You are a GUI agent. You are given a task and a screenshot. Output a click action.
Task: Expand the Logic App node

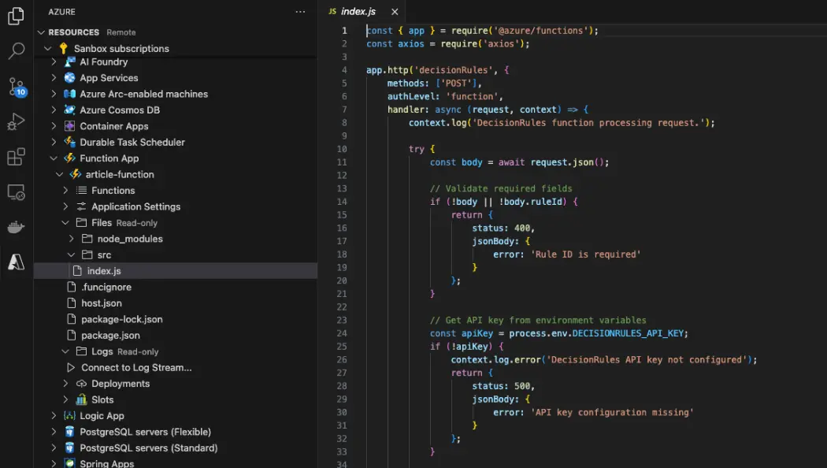(54, 416)
